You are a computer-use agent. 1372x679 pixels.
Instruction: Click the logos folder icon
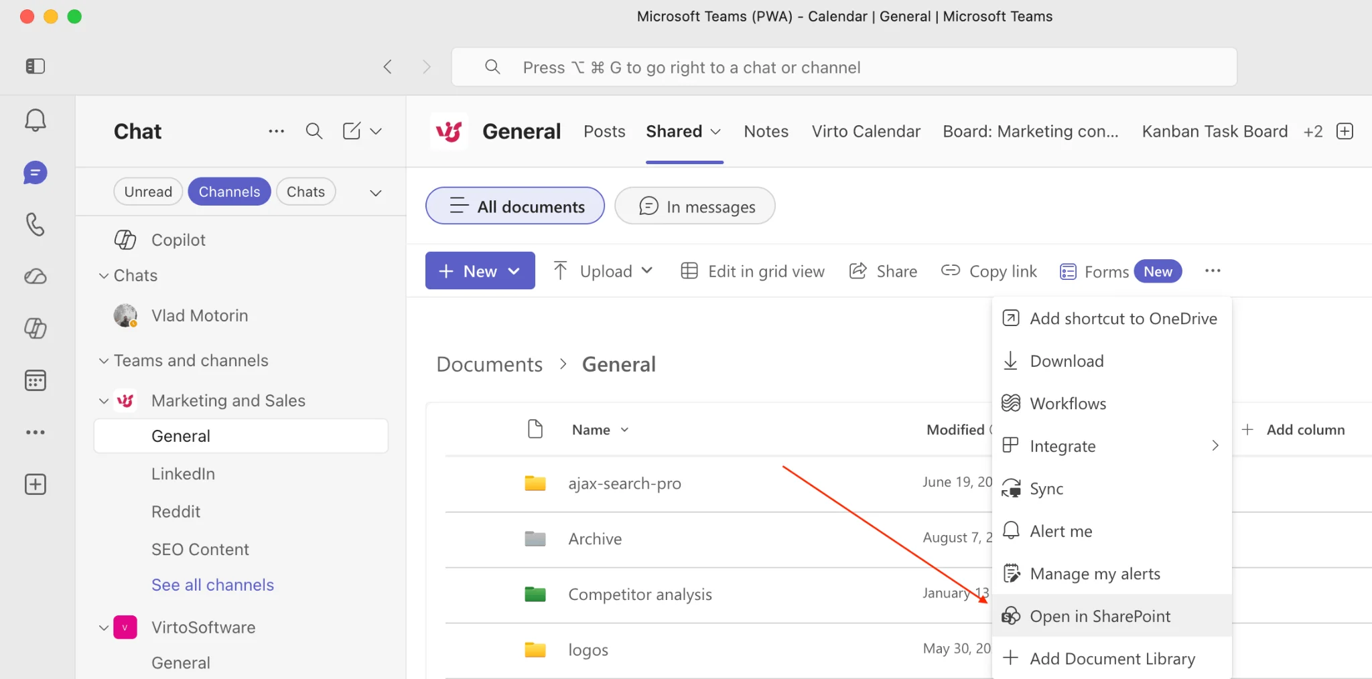(x=535, y=650)
